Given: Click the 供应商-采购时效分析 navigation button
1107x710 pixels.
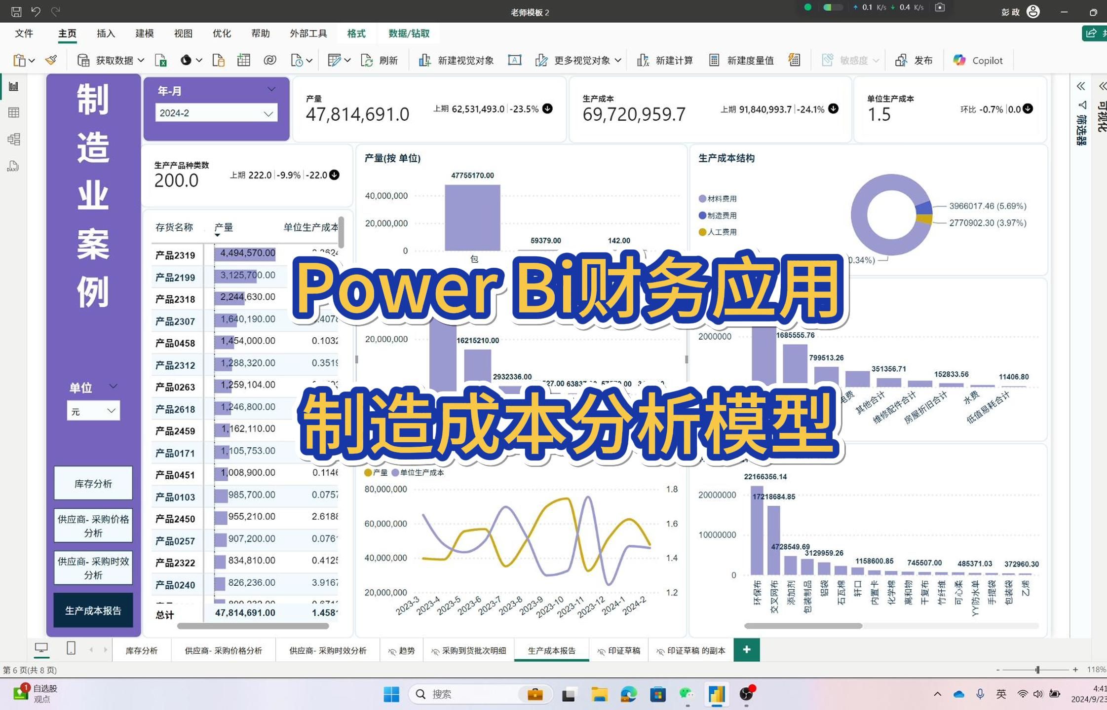Looking at the screenshot, I should click(93, 568).
